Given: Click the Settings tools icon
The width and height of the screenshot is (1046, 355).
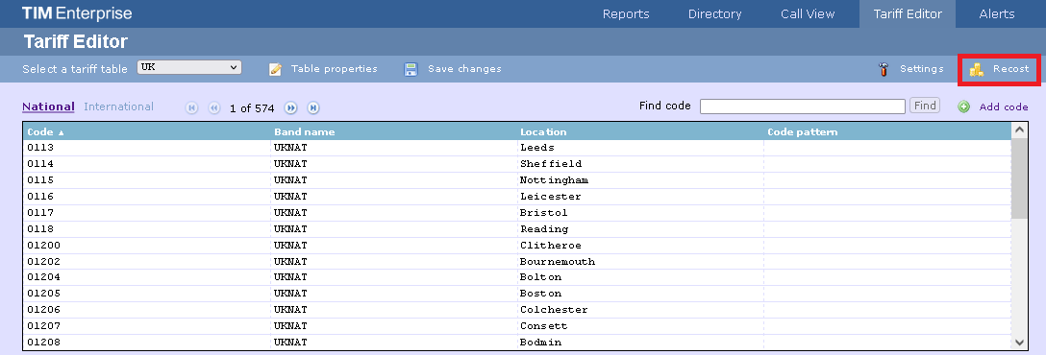Looking at the screenshot, I should click(884, 69).
